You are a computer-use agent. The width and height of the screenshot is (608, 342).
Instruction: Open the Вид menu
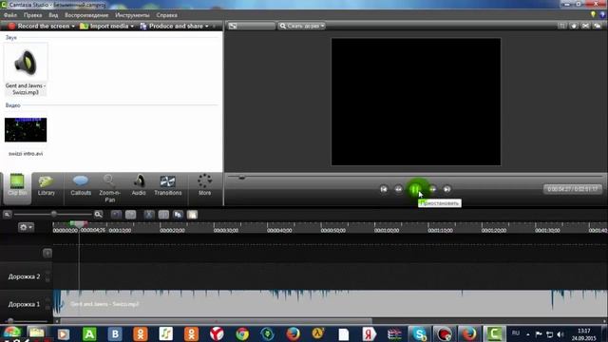pos(53,15)
